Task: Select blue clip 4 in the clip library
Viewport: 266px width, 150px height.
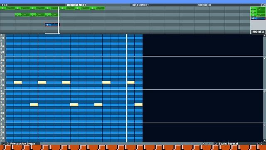Action: [x=258, y=18]
